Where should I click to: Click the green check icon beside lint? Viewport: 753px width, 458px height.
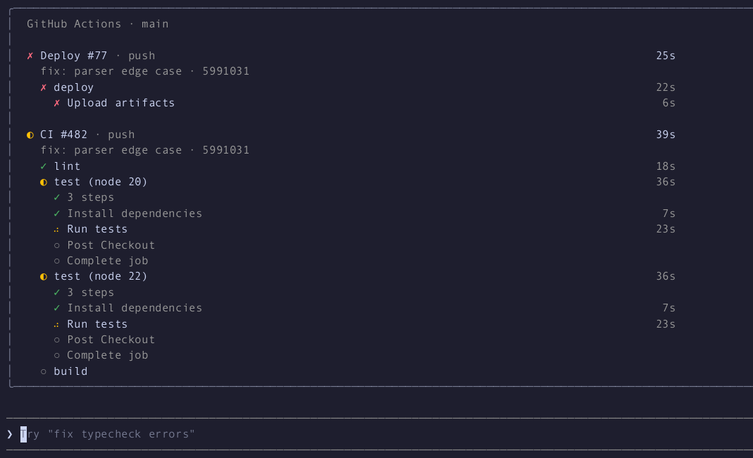click(x=44, y=166)
